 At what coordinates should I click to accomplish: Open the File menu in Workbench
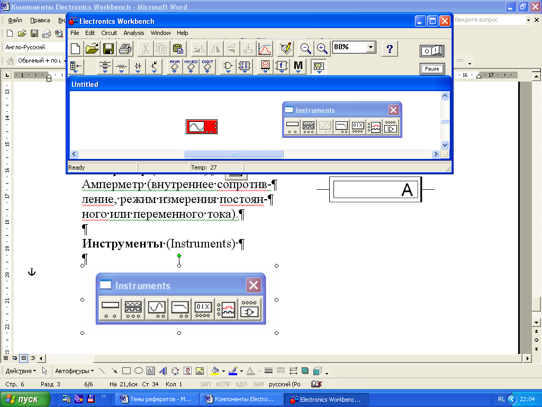click(75, 33)
